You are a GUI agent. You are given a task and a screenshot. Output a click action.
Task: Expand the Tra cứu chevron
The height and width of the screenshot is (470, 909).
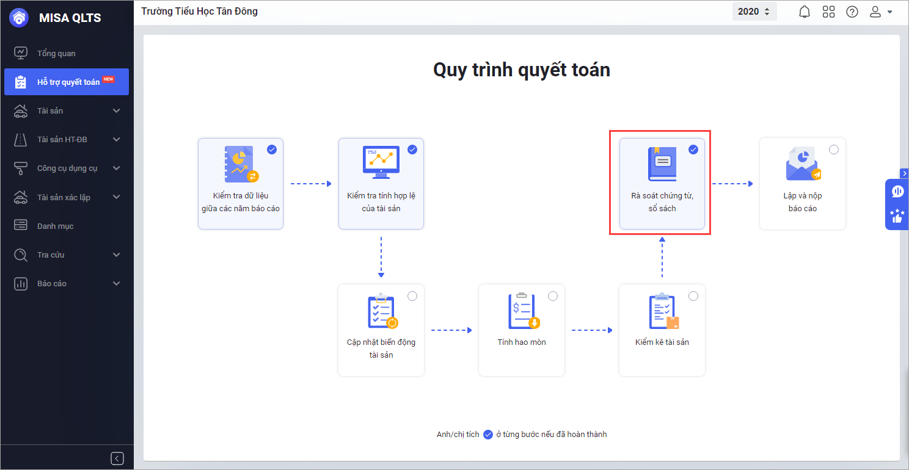tap(117, 255)
